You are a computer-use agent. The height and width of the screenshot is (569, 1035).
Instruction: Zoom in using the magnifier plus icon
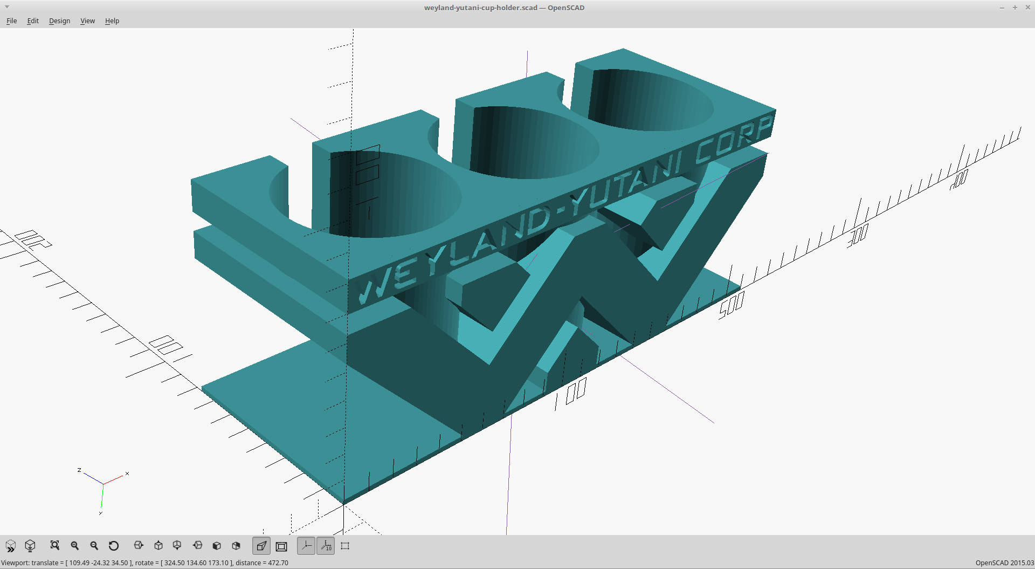tap(75, 546)
